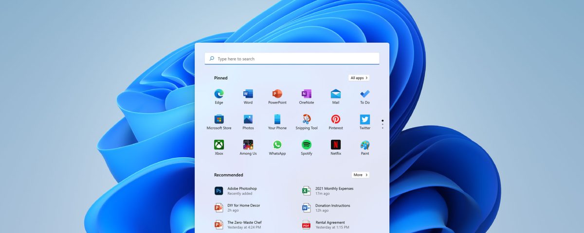584x233 pixels.
Task: Click the Type here to search field
Action: [292, 59]
